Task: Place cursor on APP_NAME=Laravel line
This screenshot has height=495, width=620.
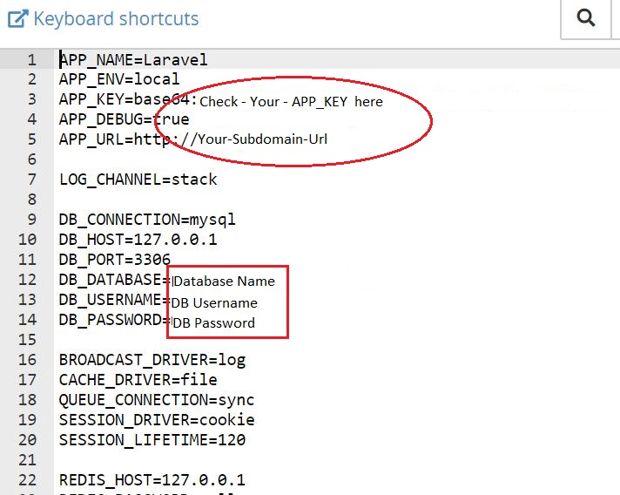Action: [133, 60]
